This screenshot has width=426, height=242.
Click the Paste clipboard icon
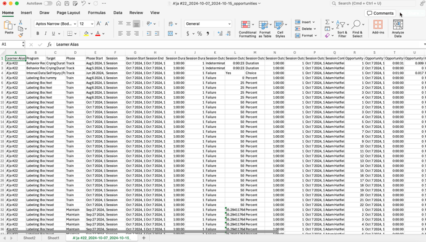8,25
